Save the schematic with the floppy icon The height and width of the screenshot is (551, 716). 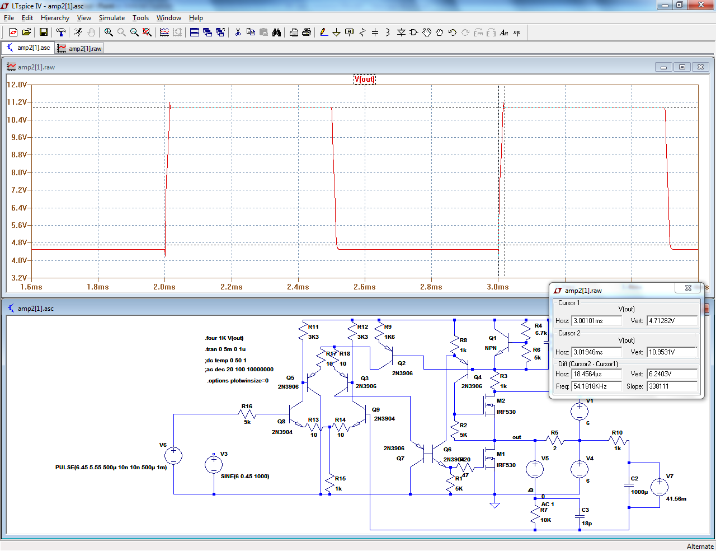pyautogui.click(x=43, y=32)
